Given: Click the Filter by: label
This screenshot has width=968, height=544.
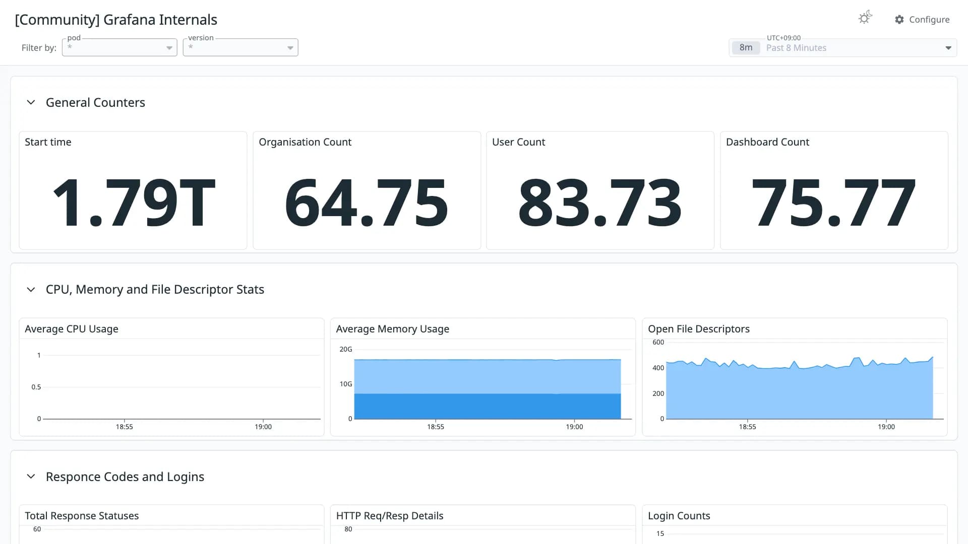Looking at the screenshot, I should 39,48.
